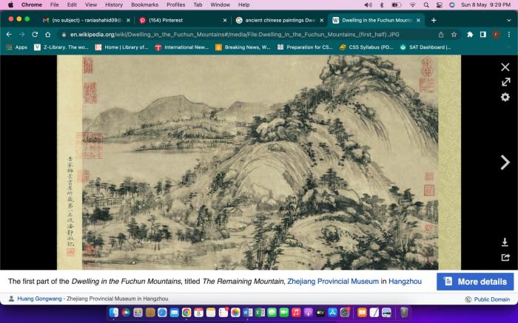Close the Dwelling in the Fuchun Mountains tab
518x323 pixels.
click(x=418, y=20)
